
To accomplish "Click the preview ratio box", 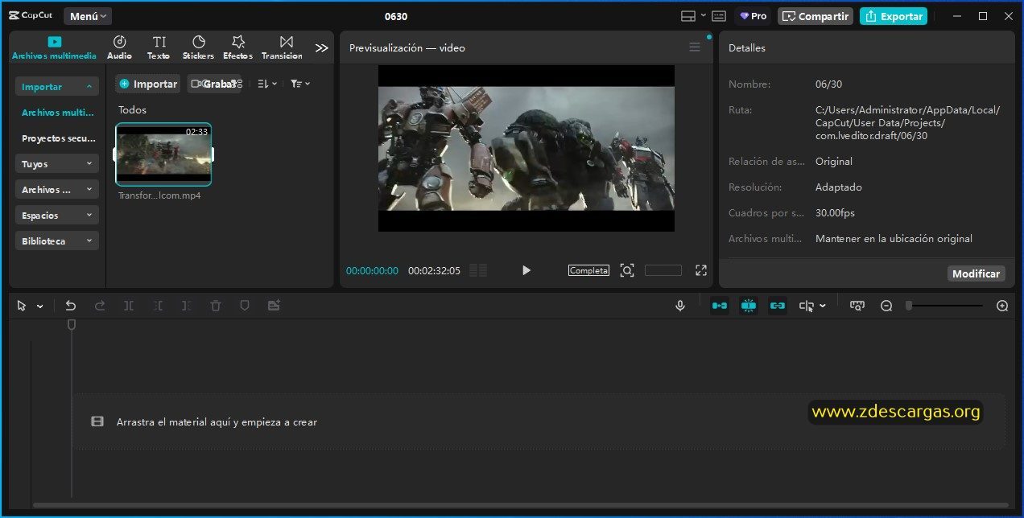I will tap(663, 270).
